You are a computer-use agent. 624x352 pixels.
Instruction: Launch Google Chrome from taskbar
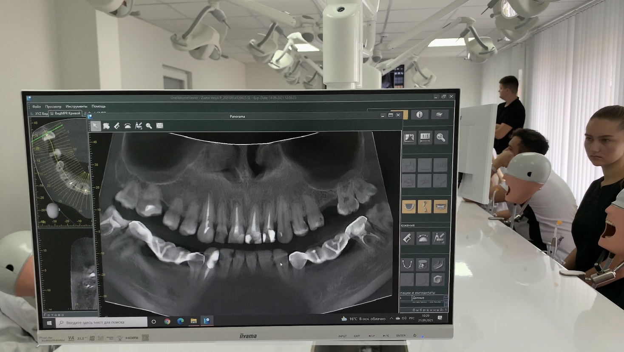pos(167,321)
